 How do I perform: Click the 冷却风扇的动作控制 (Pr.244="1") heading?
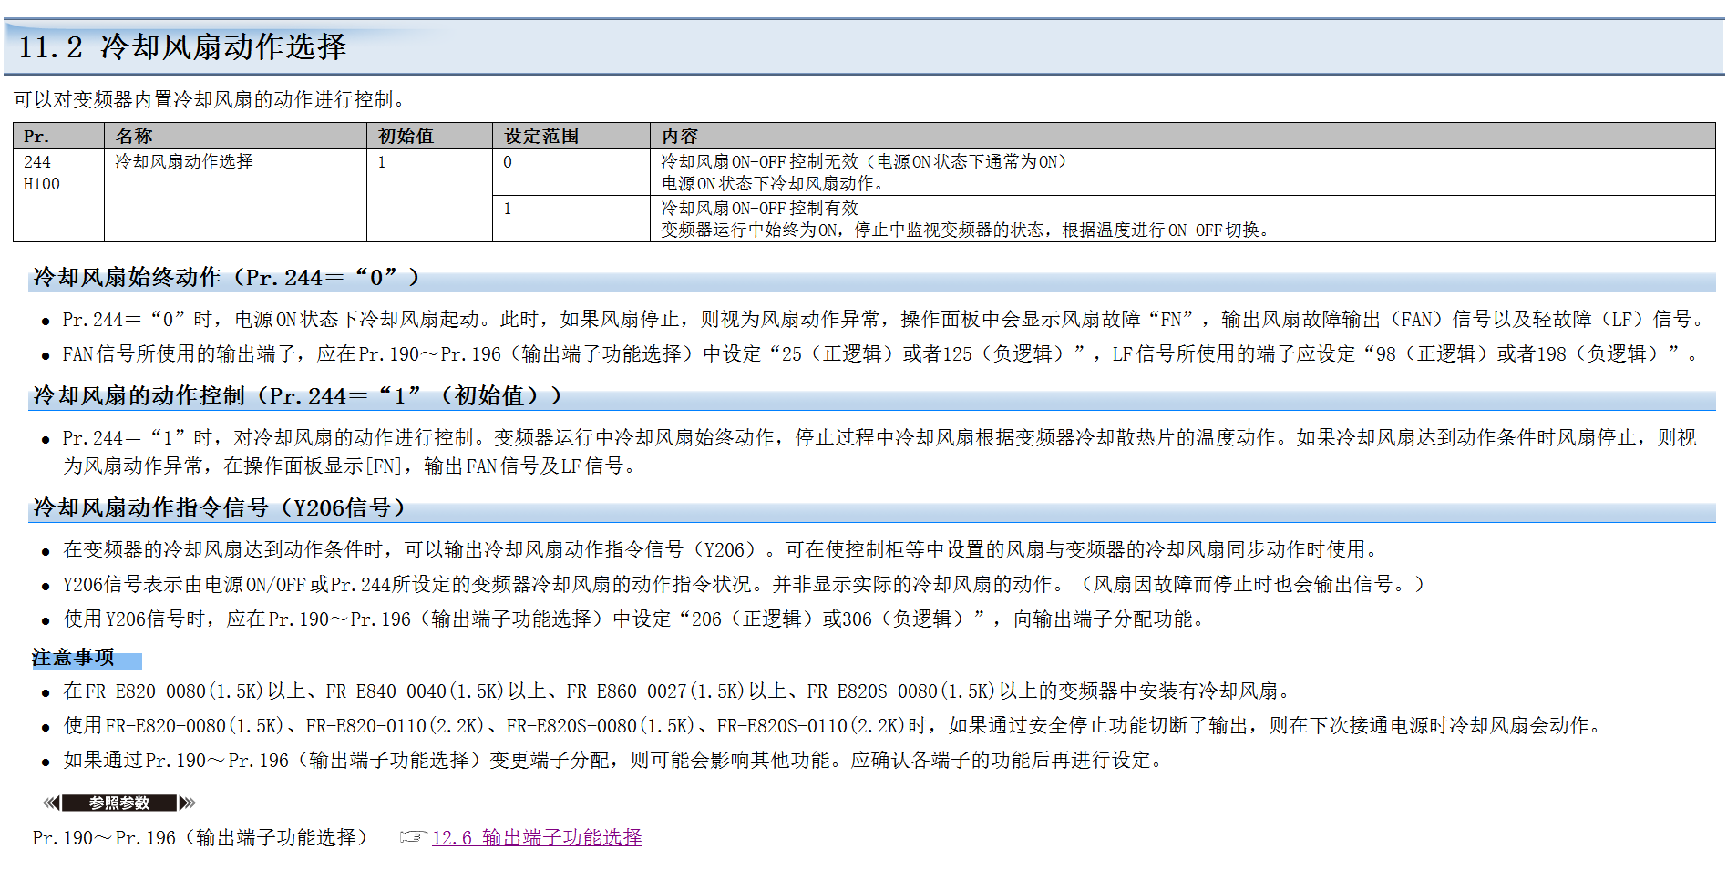pos(296,396)
